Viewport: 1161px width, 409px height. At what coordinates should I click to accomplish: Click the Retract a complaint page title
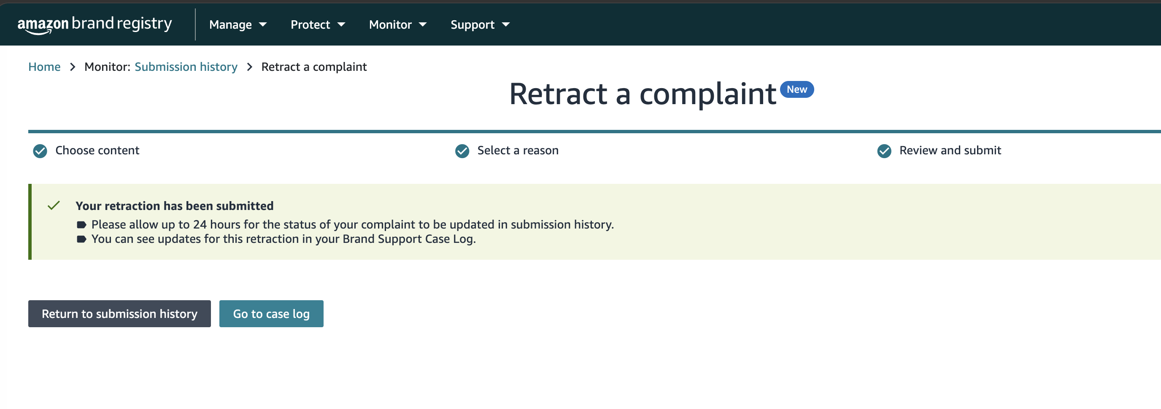(x=643, y=94)
